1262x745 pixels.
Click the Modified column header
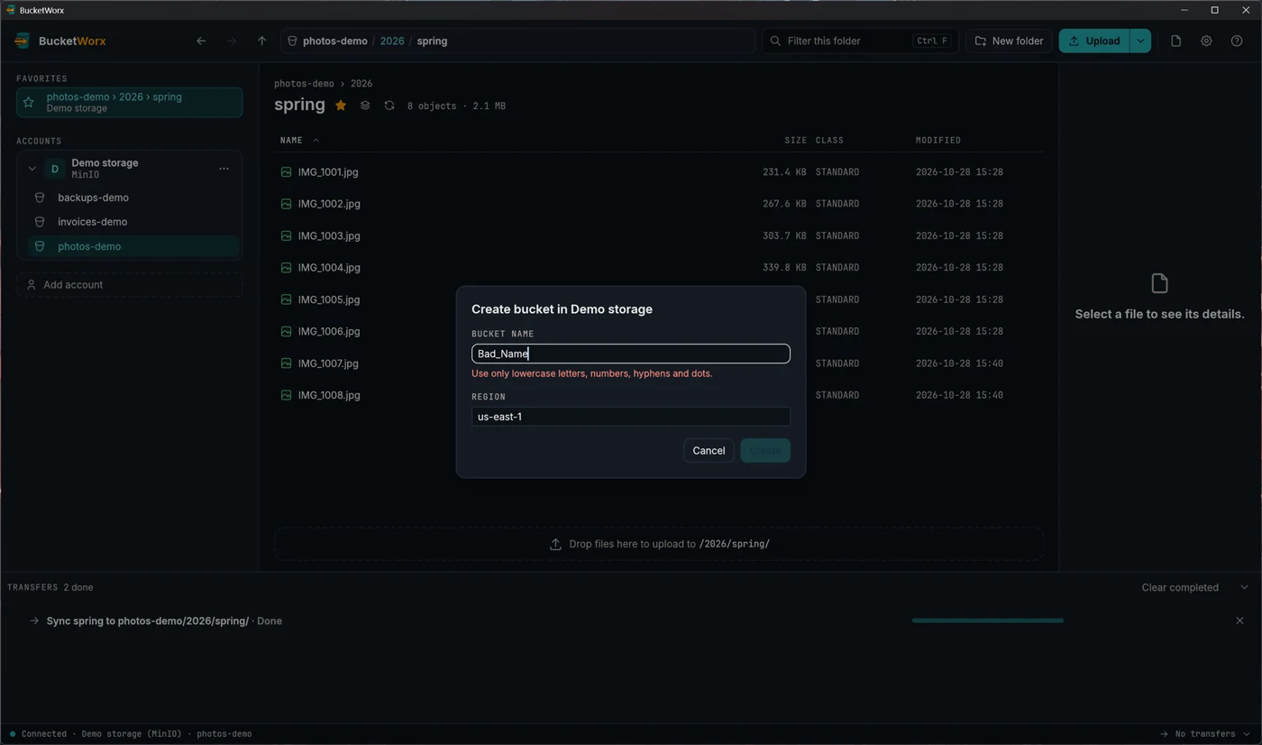point(938,140)
